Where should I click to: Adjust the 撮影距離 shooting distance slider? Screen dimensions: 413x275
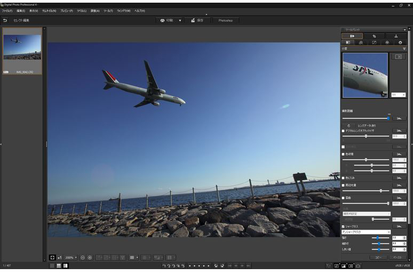point(366,118)
